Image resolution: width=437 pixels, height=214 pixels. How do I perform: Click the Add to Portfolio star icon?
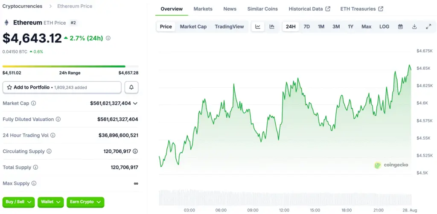click(x=9, y=87)
